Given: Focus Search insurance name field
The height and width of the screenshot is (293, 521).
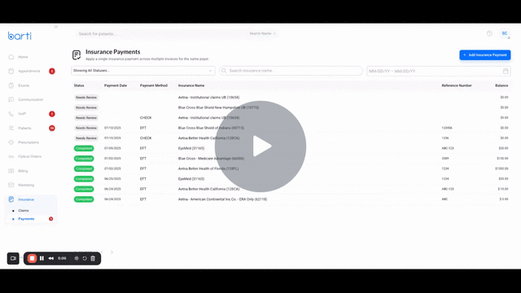Looking at the screenshot, I should pyautogui.click(x=291, y=71).
